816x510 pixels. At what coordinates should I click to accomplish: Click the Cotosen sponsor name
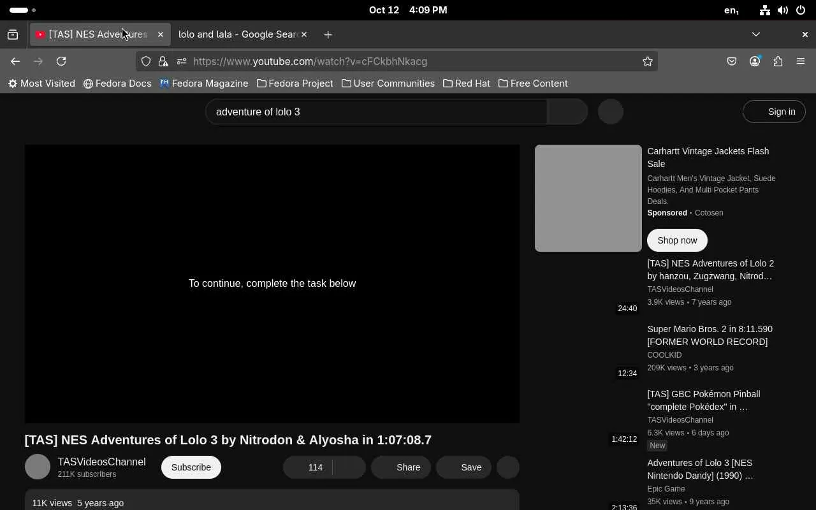coord(709,213)
